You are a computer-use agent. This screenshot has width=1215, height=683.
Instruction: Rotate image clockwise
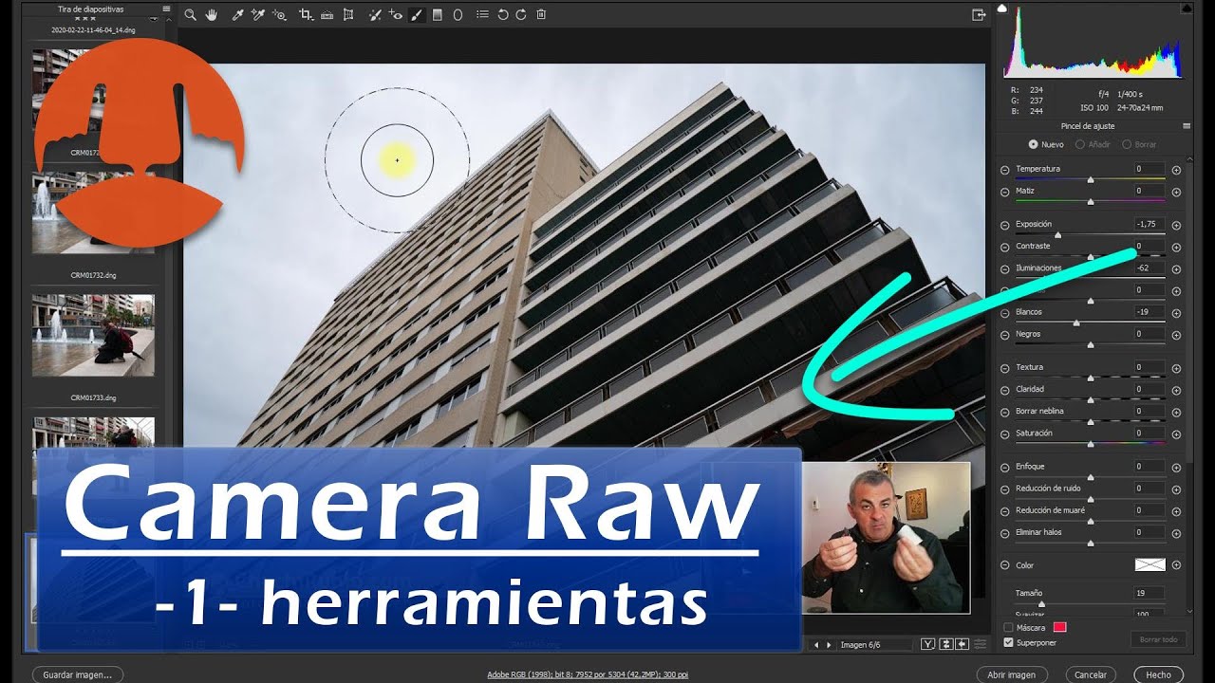pos(521,14)
